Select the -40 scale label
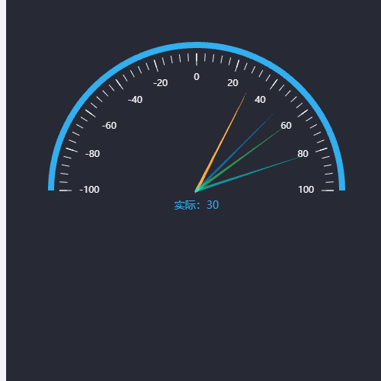The height and width of the screenshot is (381, 381). pyautogui.click(x=135, y=100)
